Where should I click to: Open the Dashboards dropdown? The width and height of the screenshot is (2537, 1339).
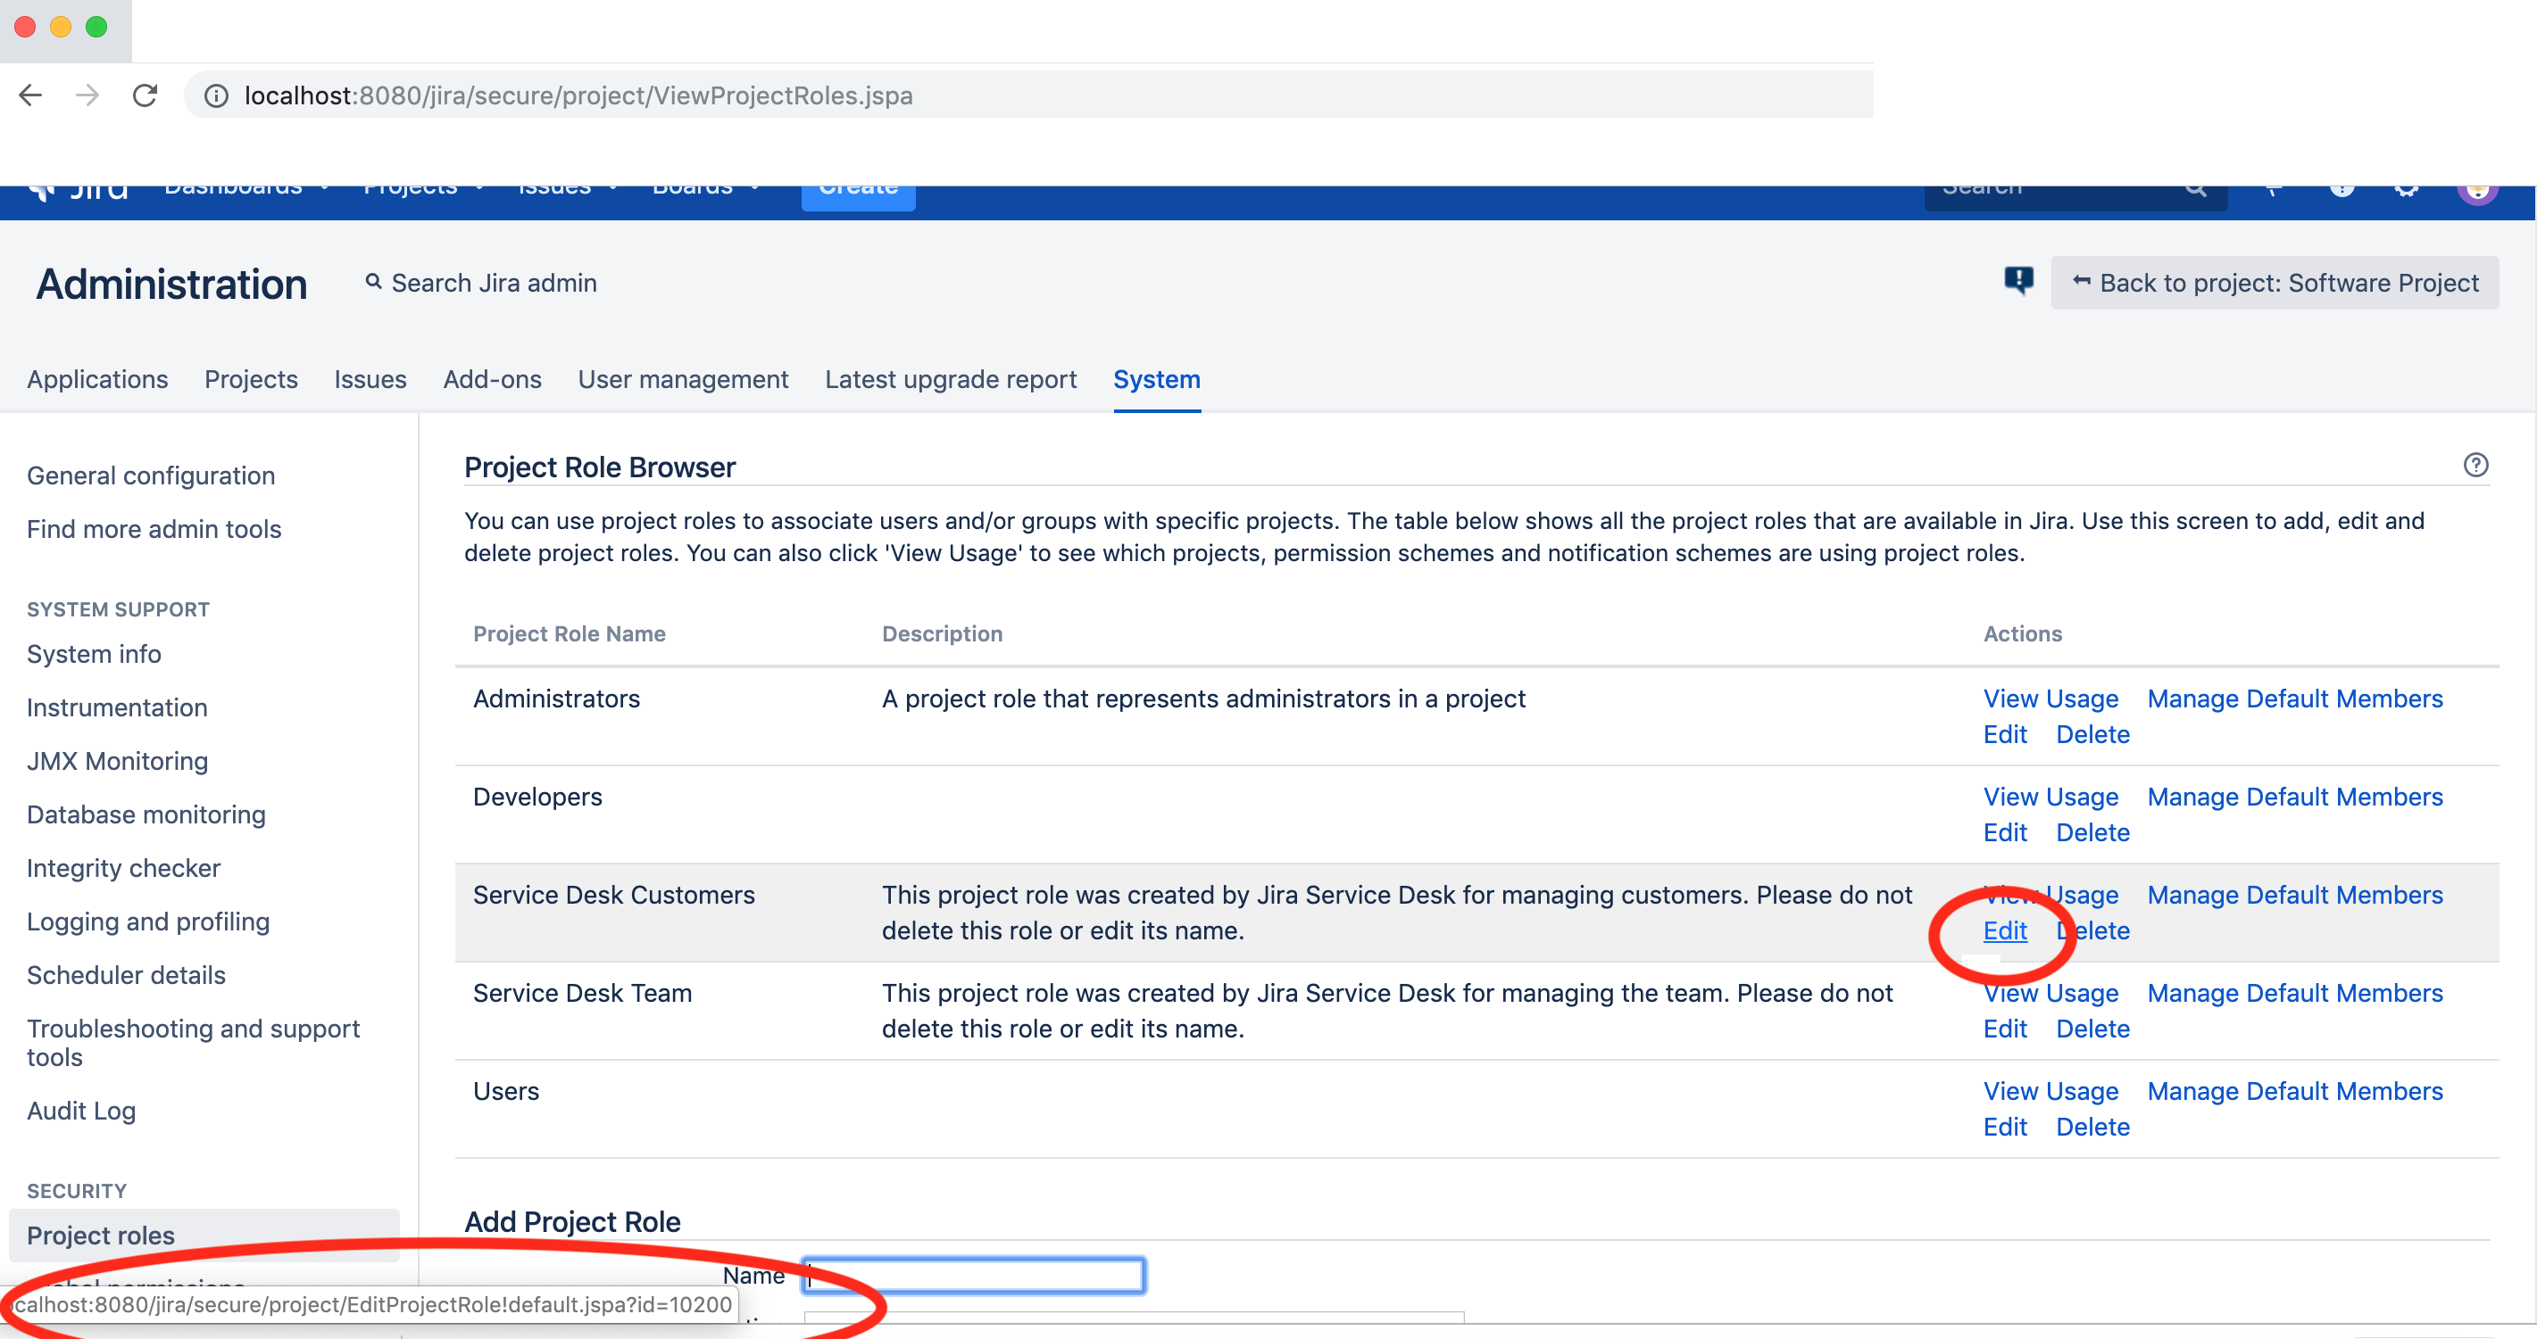pos(237,187)
